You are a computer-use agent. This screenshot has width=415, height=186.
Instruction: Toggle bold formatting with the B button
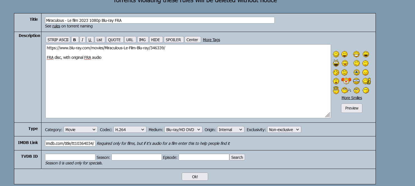point(75,40)
